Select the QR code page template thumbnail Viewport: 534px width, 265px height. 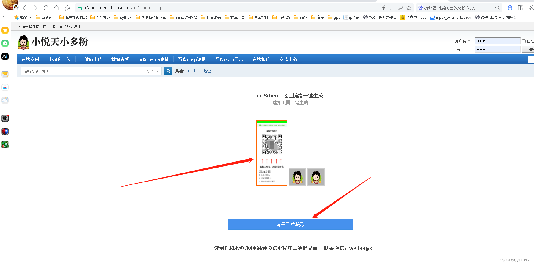click(x=272, y=153)
